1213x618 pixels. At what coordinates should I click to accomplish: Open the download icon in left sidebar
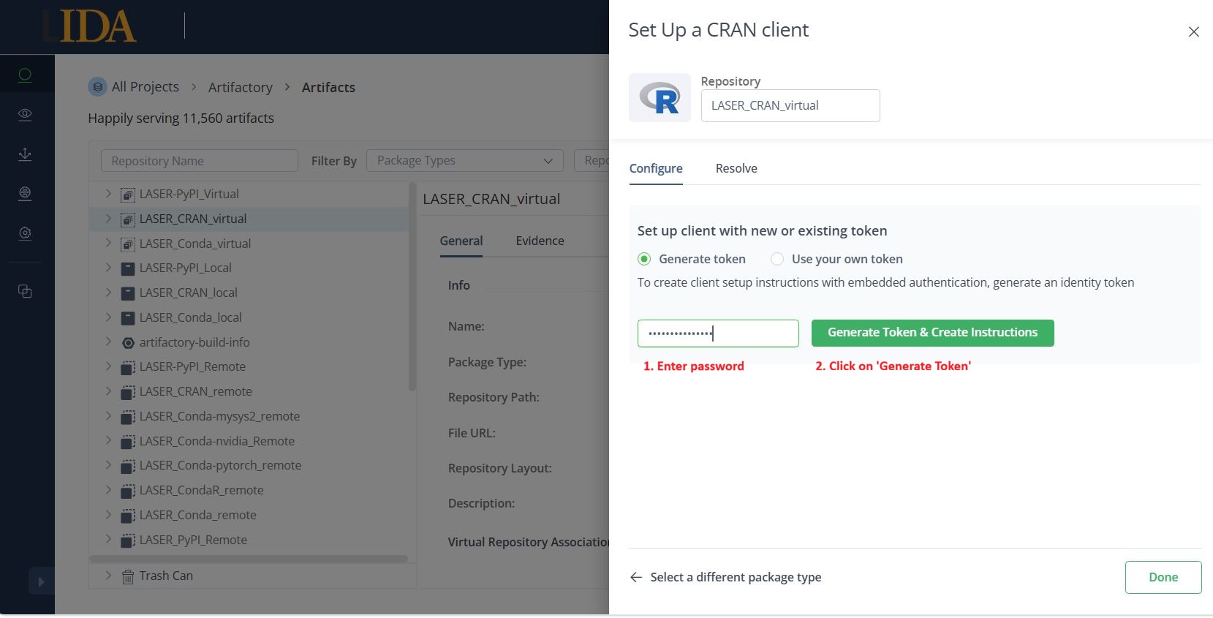pyautogui.click(x=25, y=154)
